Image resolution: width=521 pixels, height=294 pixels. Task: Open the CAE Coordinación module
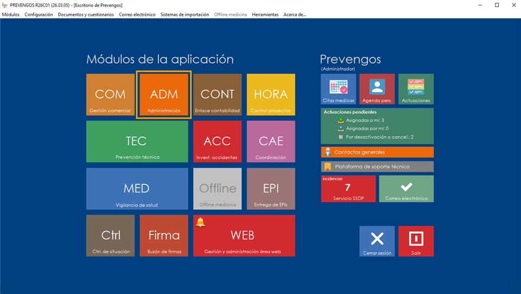pyautogui.click(x=271, y=141)
